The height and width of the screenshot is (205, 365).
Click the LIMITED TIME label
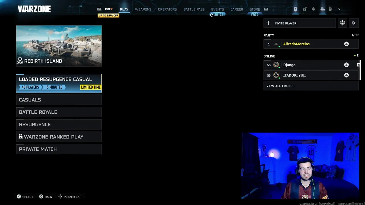(91, 87)
